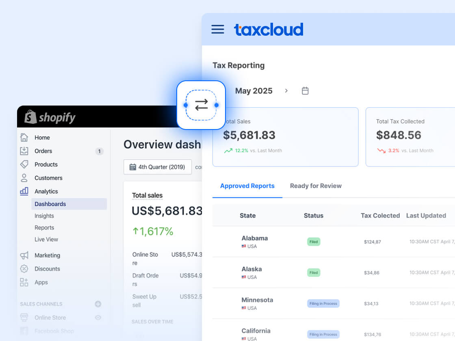Image resolution: width=455 pixels, height=341 pixels.
Task: Click the Discounts percent badge icon
Action: pyautogui.click(x=24, y=268)
